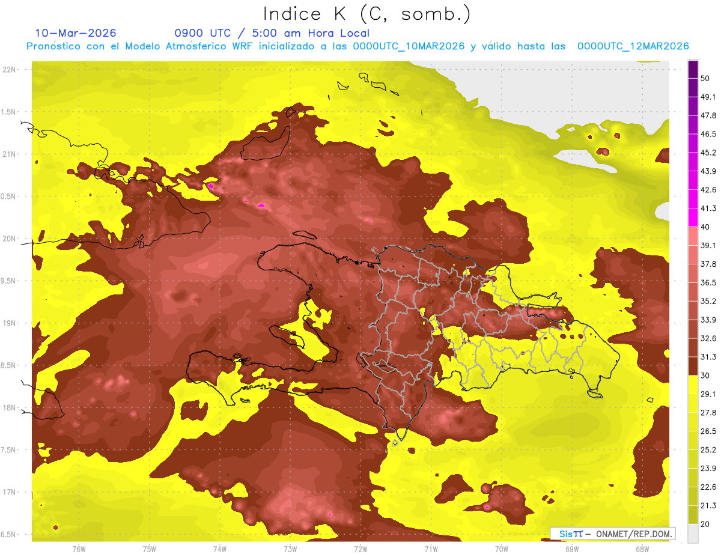
Task: Click colorbar value '30'
Action: pyautogui.click(x=706, y=376)
